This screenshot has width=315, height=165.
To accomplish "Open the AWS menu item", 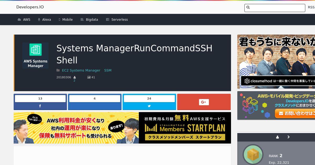I will tap(27, 20).
